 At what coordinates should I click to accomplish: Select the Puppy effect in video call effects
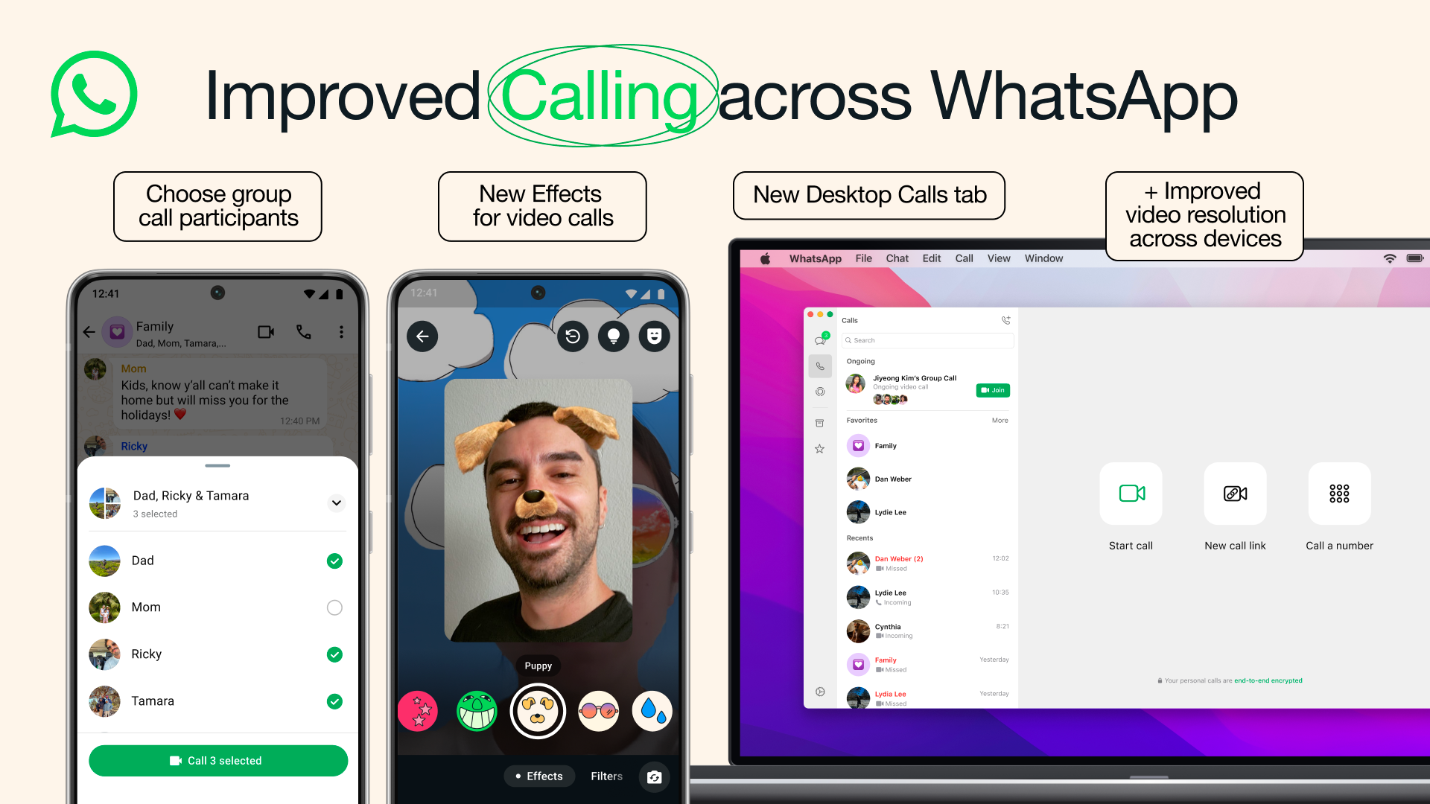point(538,709)
